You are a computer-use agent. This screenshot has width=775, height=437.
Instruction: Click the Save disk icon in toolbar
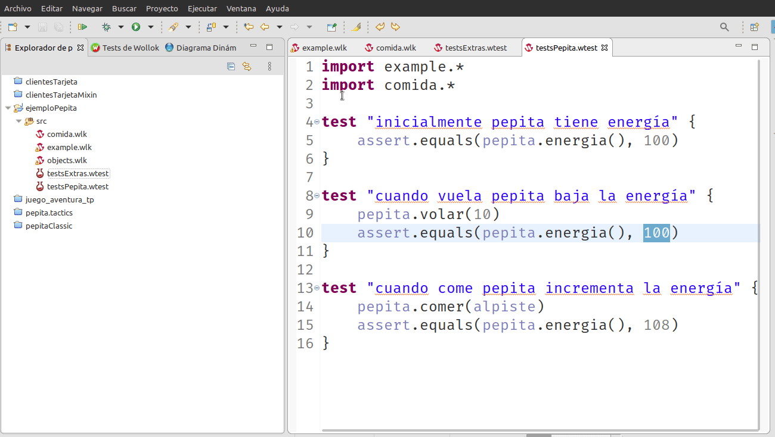point(42,27)
